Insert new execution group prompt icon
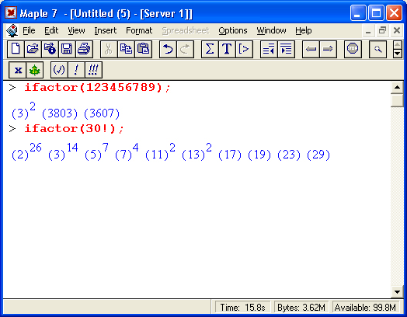Screen dimensions: 407x317 point(244,49)
